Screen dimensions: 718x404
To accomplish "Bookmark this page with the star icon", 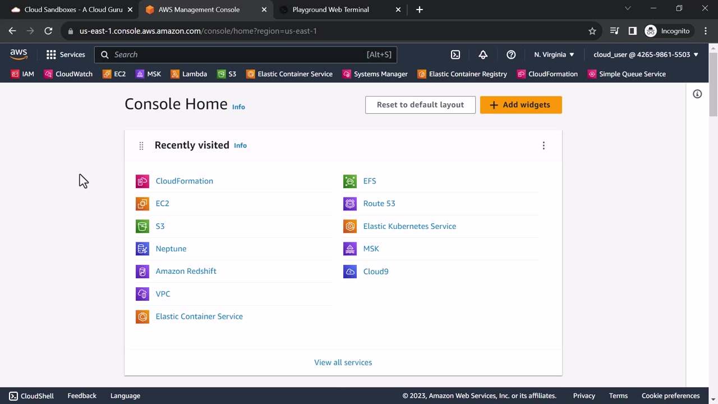I will point(592,31).
